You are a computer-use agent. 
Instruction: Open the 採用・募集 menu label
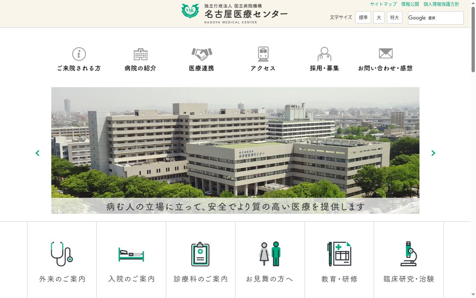pyautogui.click(x=325, y=68)
